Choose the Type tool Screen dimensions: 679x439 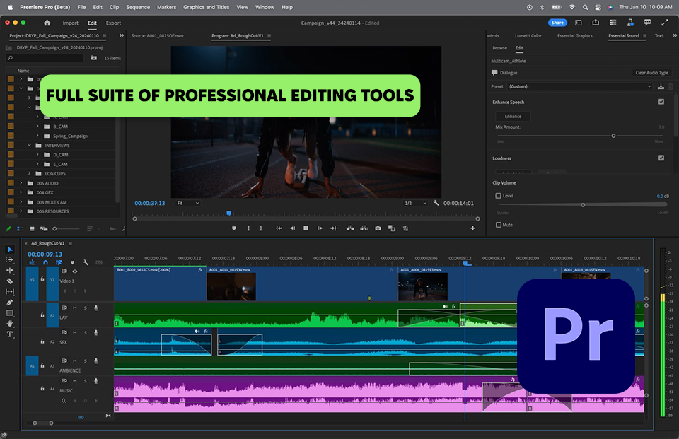click(10, 334)
